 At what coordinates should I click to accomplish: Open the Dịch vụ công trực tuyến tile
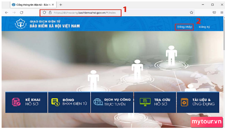click(112, 102)
